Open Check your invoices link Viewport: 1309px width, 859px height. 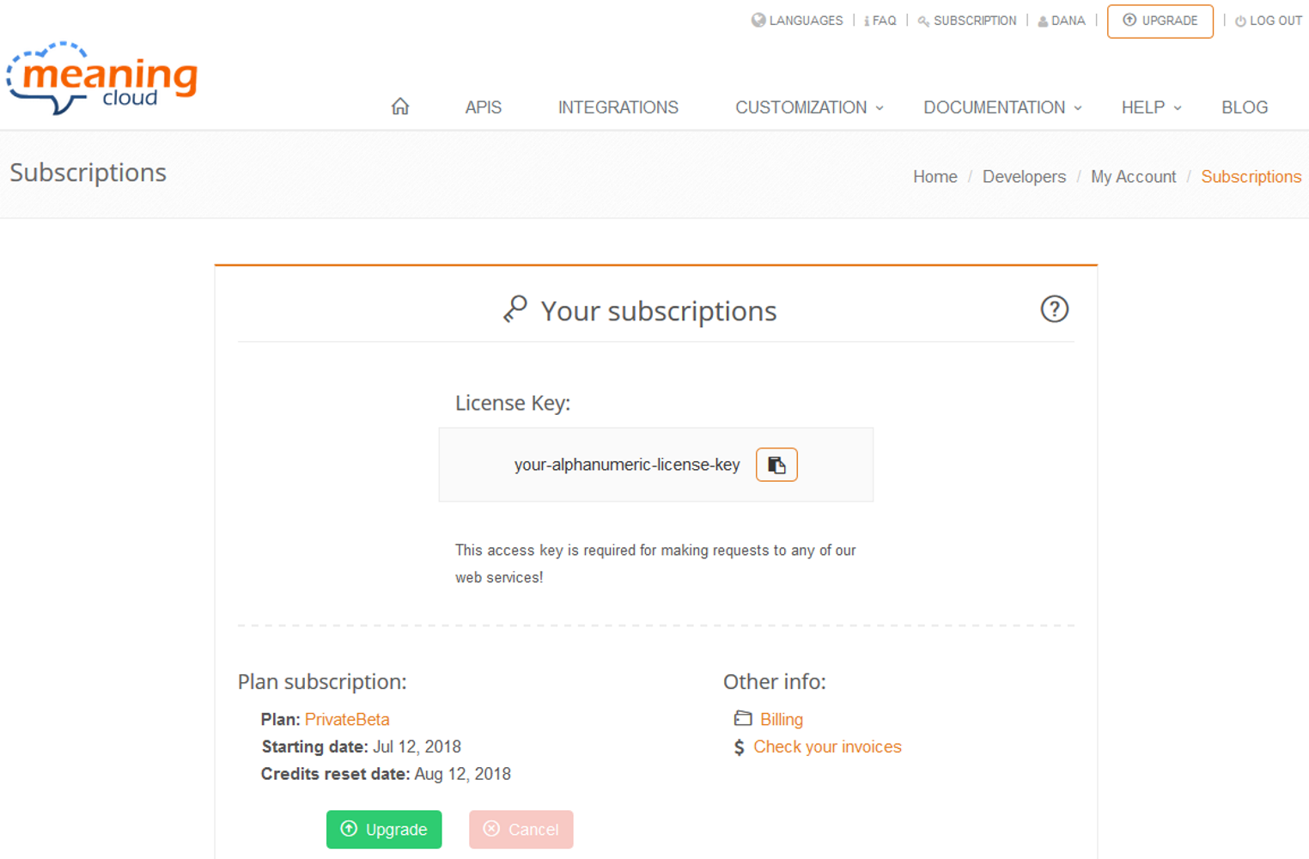coord(827,746)
